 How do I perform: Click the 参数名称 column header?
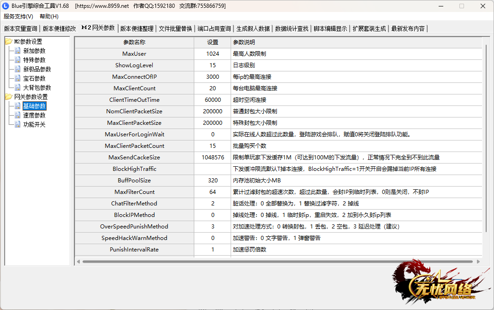point(134,42)
